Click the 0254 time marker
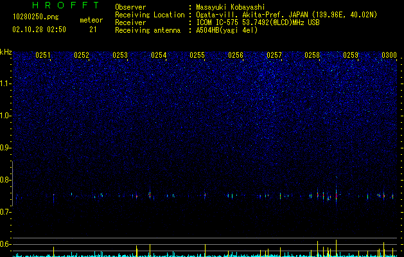The image size is (404, 257). pos(159,55)
